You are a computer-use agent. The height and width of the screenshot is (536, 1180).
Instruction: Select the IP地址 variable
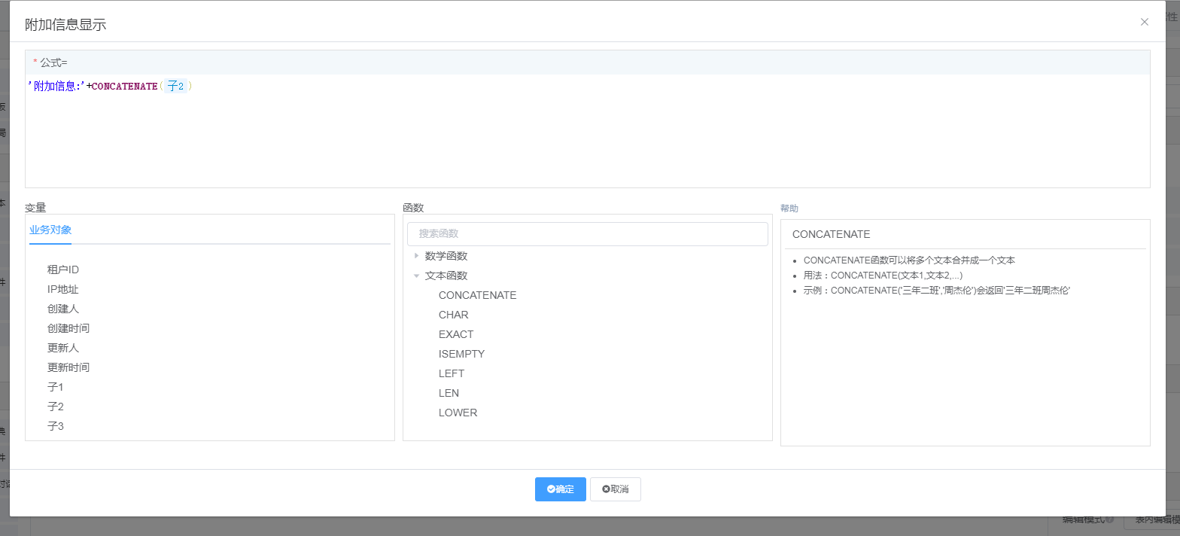click(62, 289)
